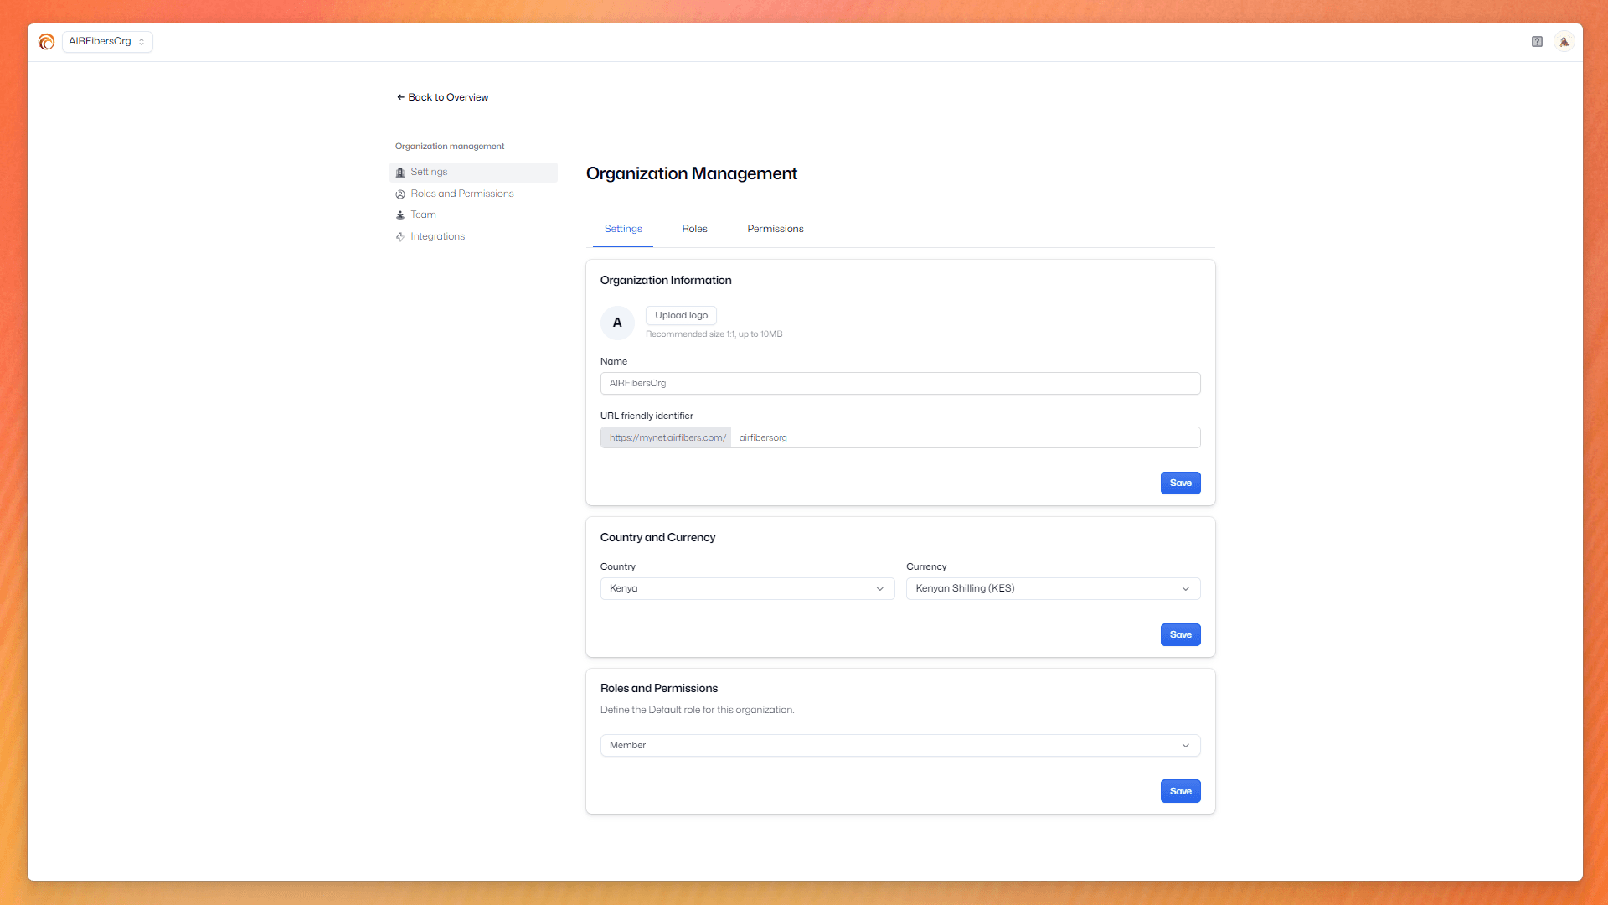This screenshot has width=1608, height=905.
Task: Save the Organization Information section
Action: [x=1180, y=484]
